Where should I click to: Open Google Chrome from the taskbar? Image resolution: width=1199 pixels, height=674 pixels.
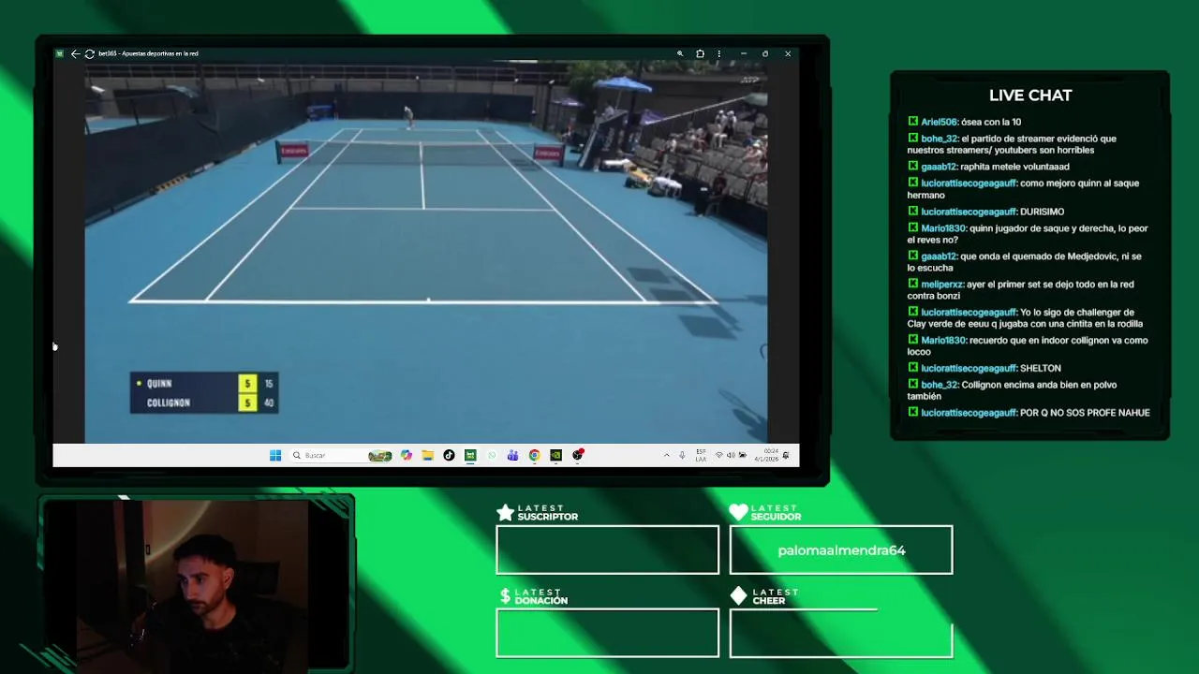[534, 455]
